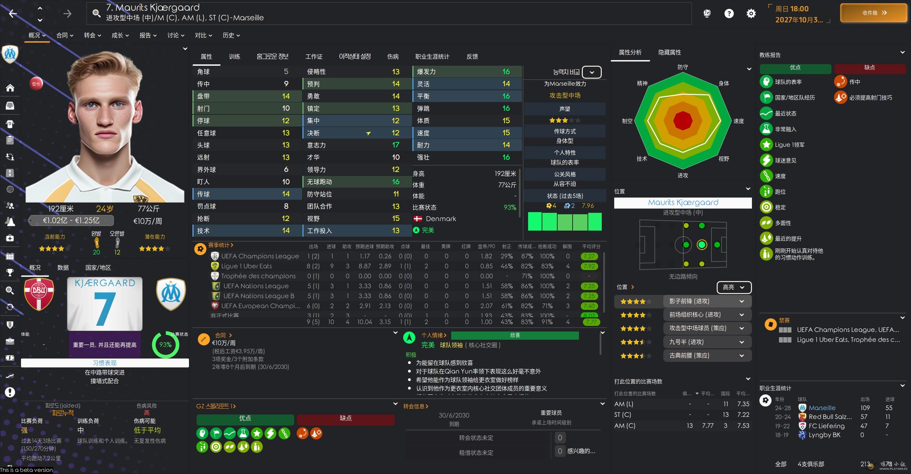911x474 pixels.
Task: Click the calendar icon in left sidebar
Action: 10,256
